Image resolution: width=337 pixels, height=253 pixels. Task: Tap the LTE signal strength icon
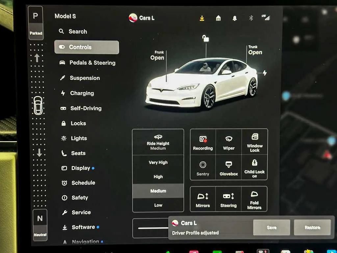click(x=266, y=18)
